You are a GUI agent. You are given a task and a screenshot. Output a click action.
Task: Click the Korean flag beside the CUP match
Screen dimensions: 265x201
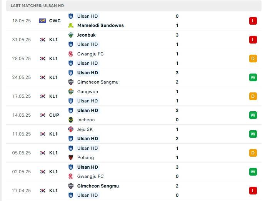[43, 115]
